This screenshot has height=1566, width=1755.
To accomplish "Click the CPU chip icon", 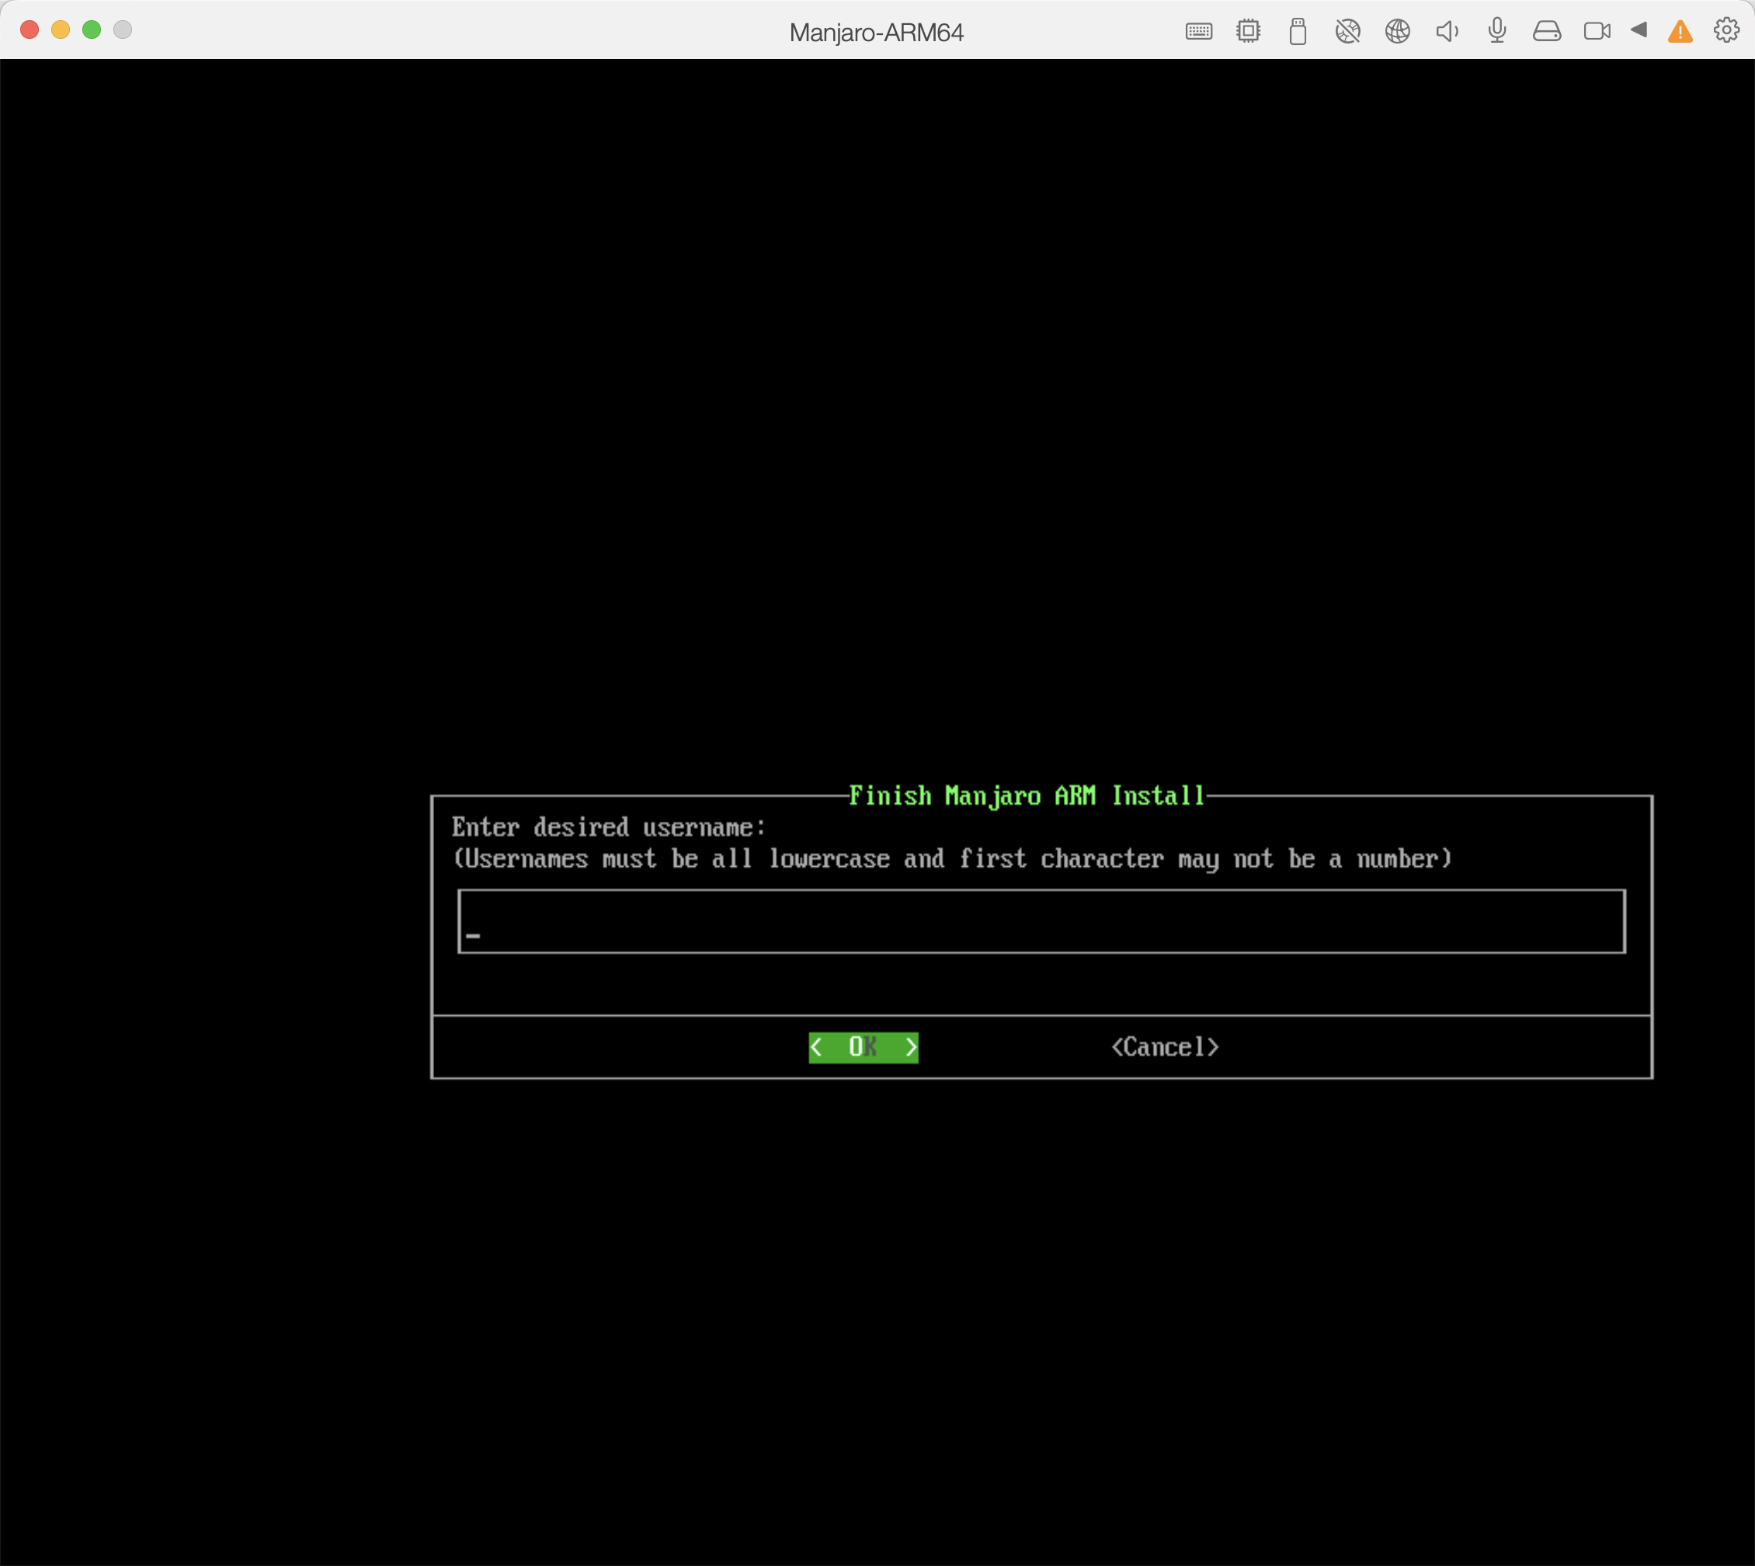I will [1248, 32].
